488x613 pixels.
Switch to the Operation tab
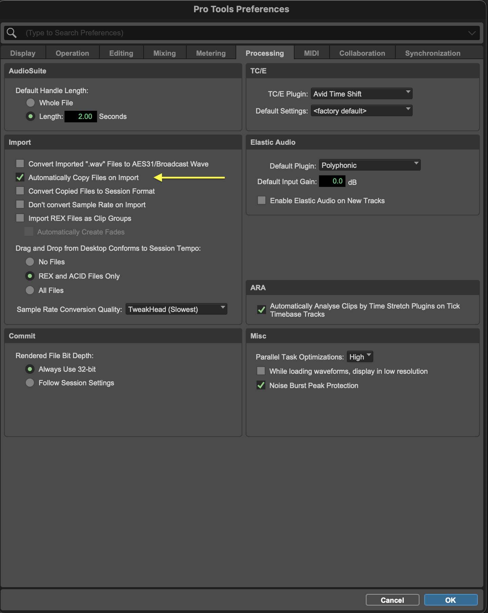(72, 53)
